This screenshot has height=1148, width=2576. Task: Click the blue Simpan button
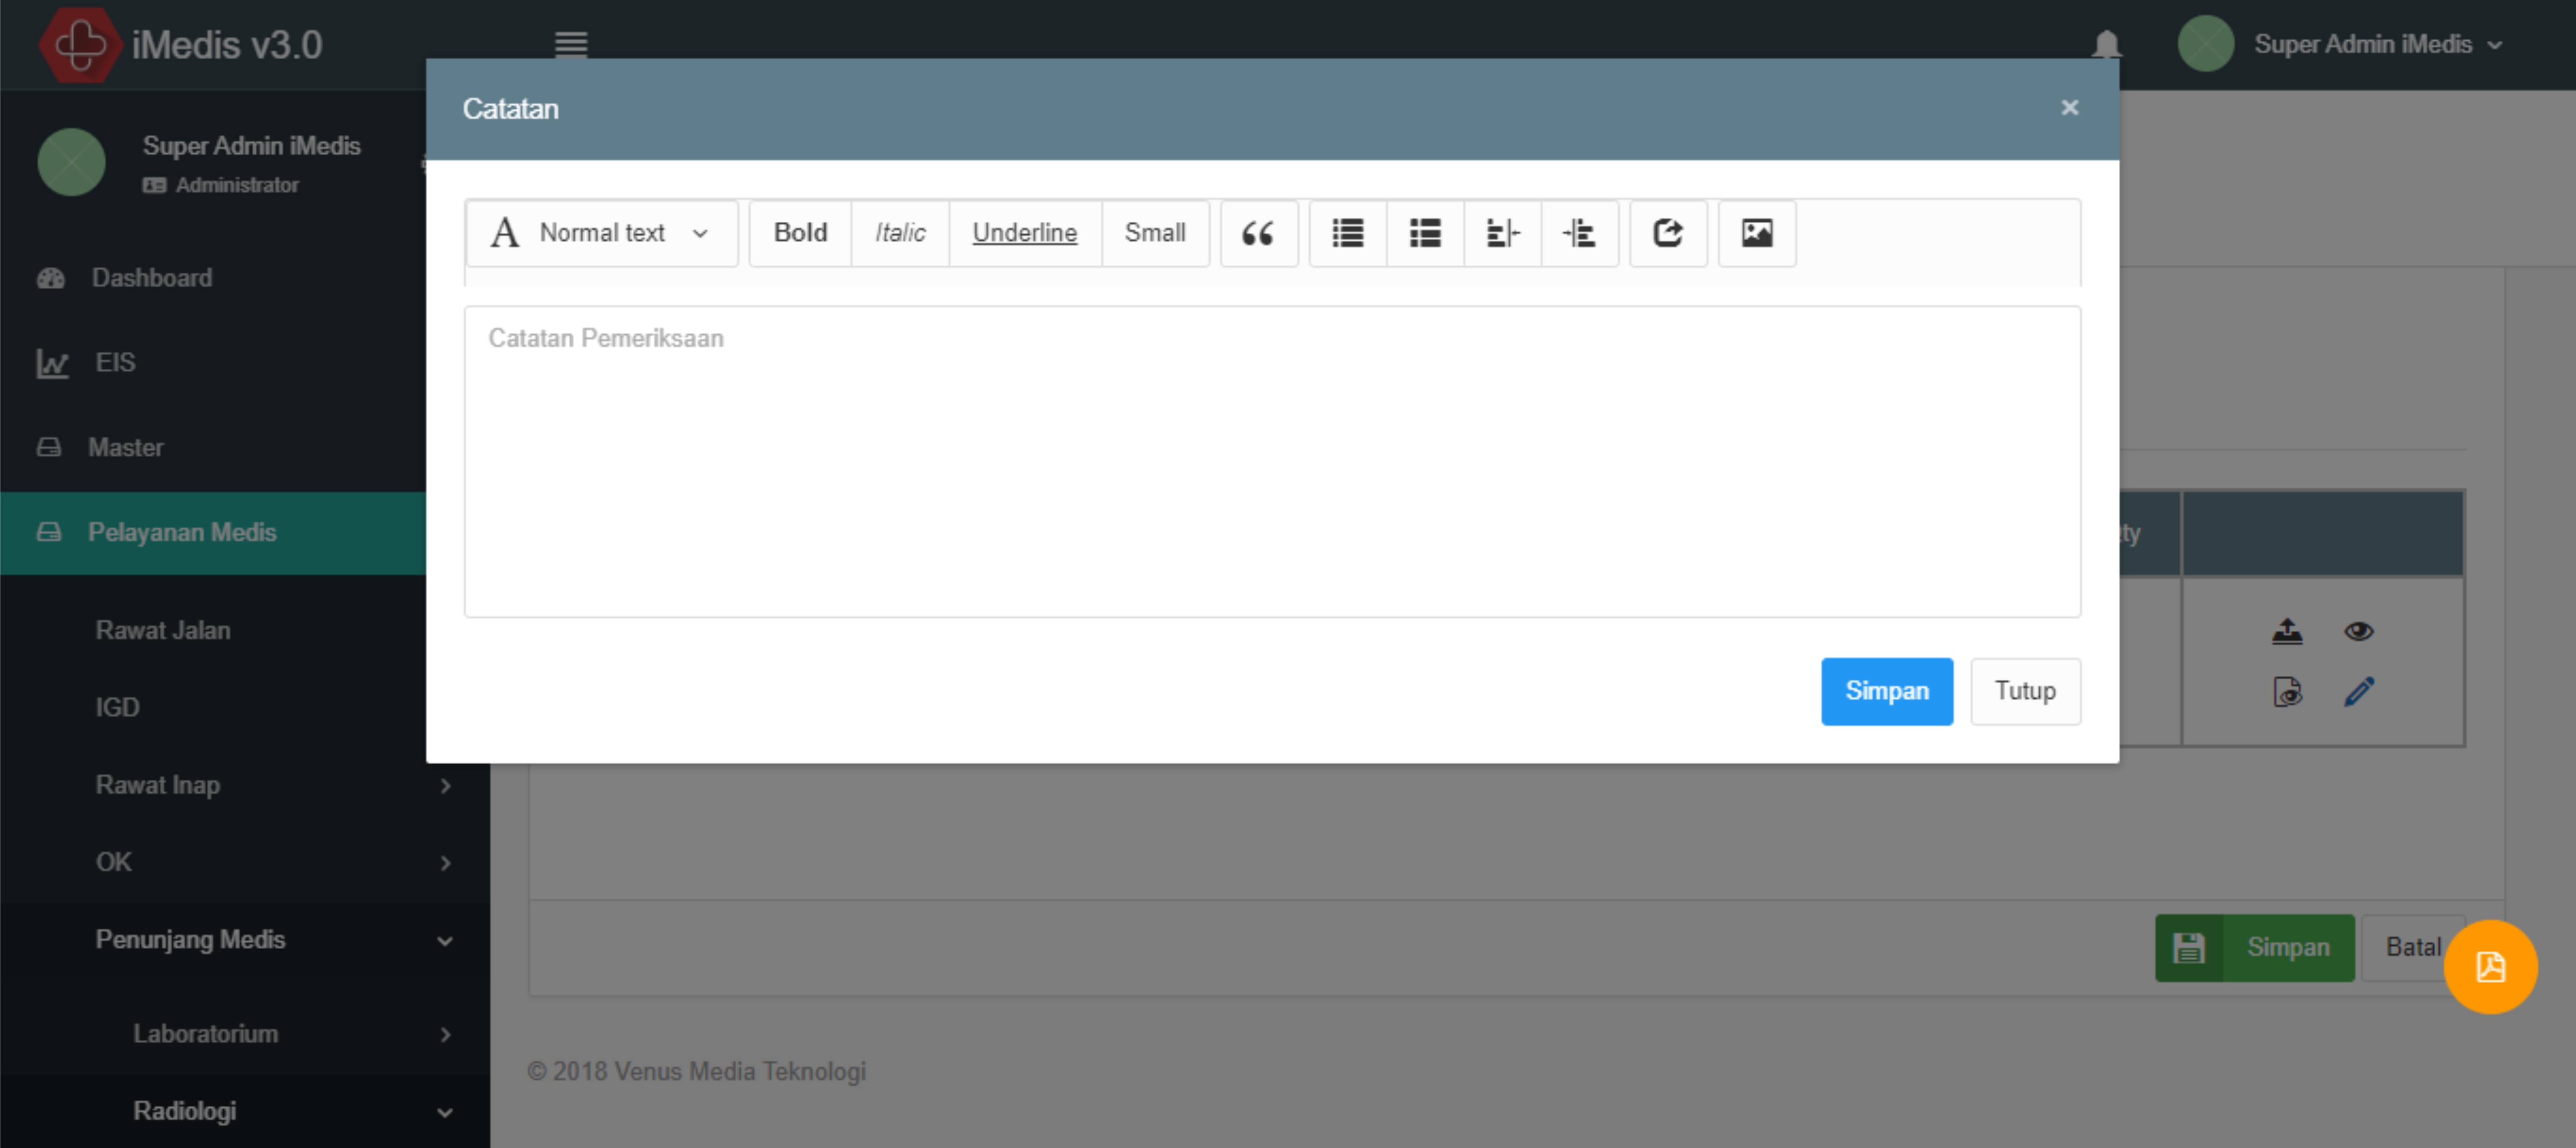(1885, 691)
